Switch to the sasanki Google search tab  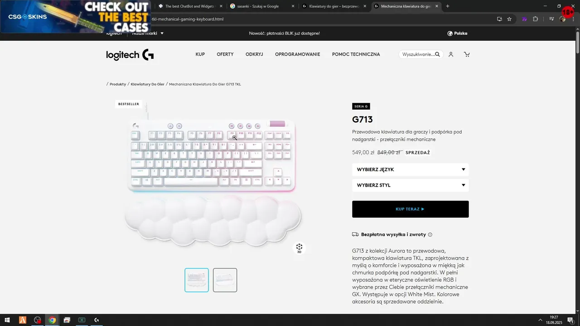point(259,6)
